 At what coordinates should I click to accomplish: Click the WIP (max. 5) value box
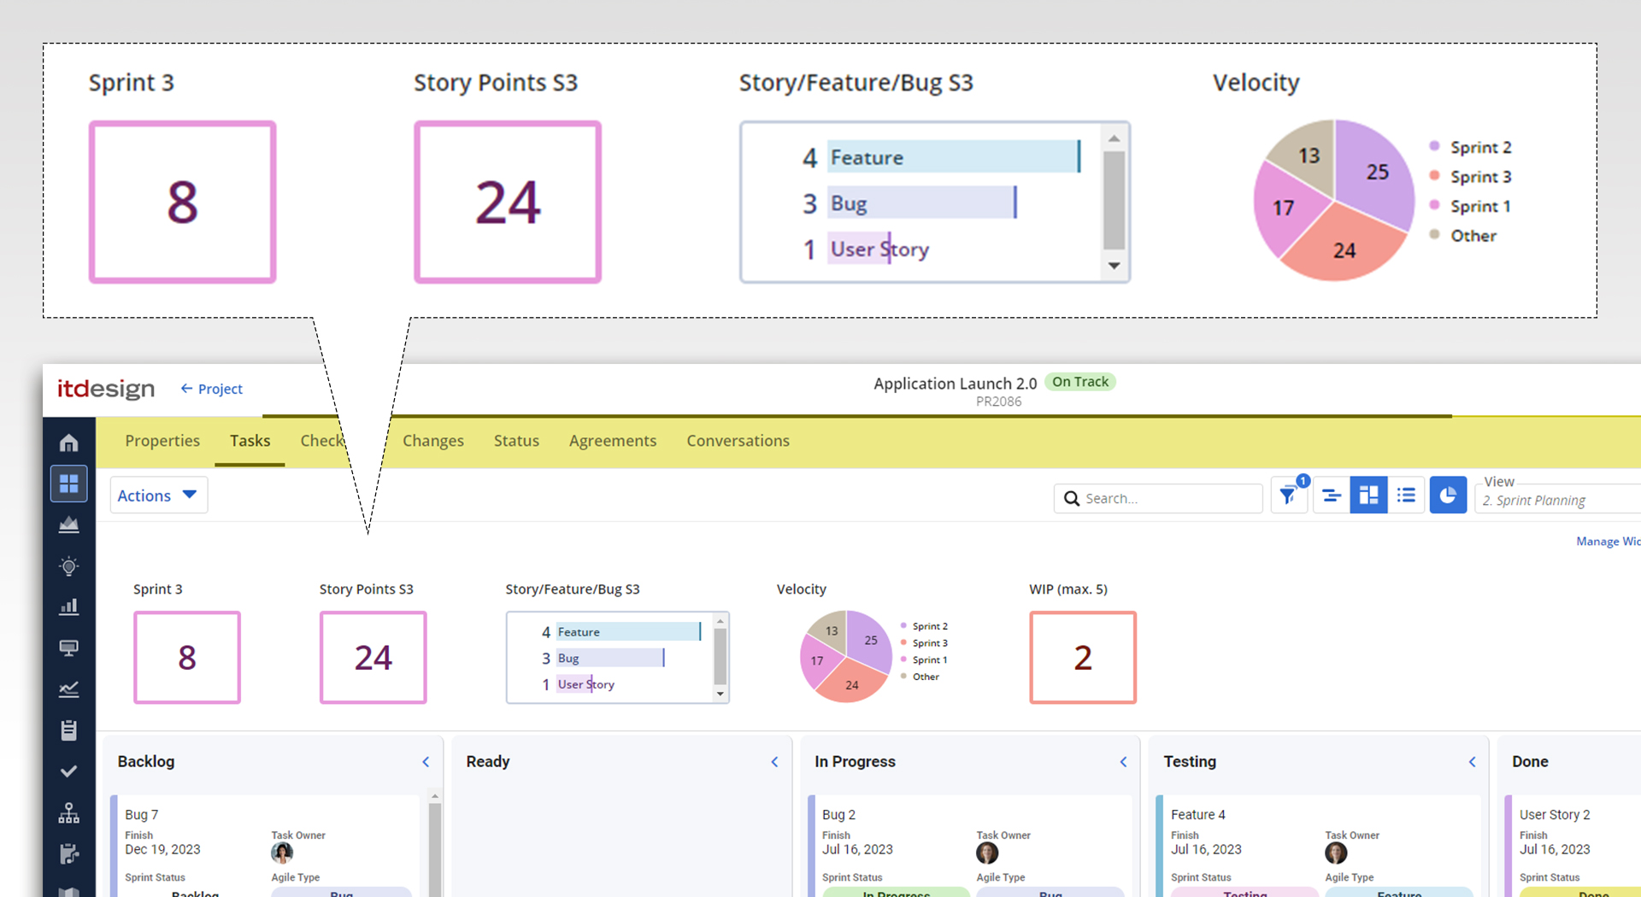(x=1083, y=657)
